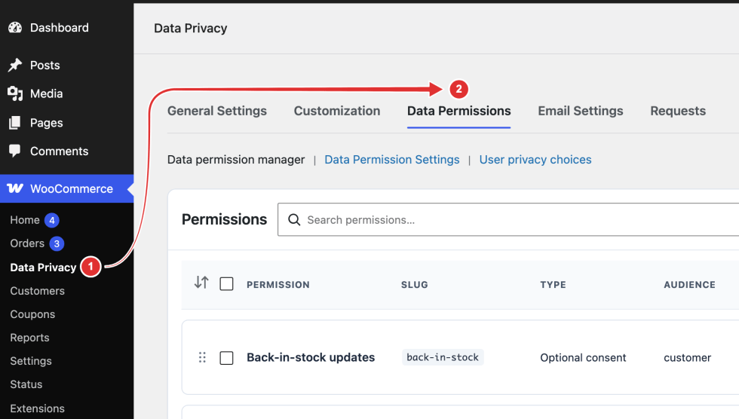Image resolution: width=739 pixels, height=419 pixels.
Task: Grab the drag handle for Back-in-stock updates
Action: coord(202,357)
